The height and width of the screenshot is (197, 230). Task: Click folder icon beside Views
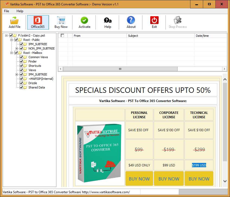pos(25,70)
